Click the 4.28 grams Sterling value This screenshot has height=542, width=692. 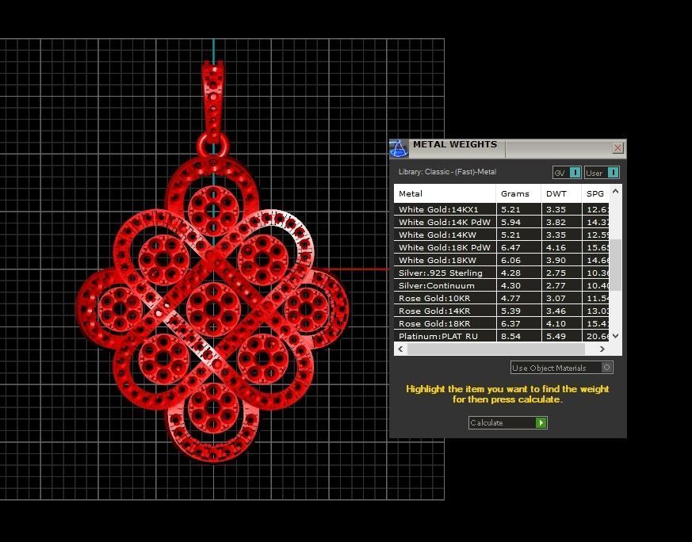click(510, 273)
